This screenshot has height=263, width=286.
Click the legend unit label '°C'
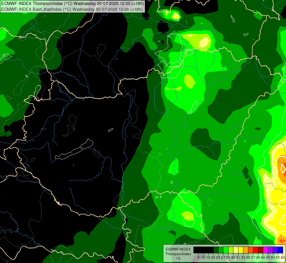178,259
